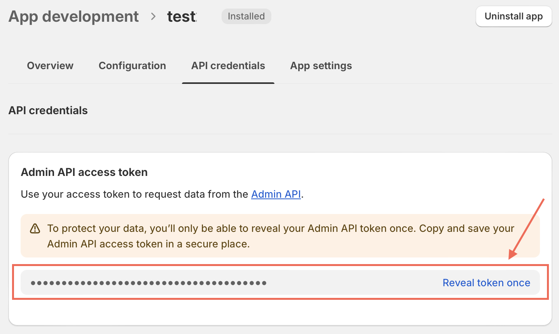
Task: Select the Overview tab
Action: click(x=50, y=66)
